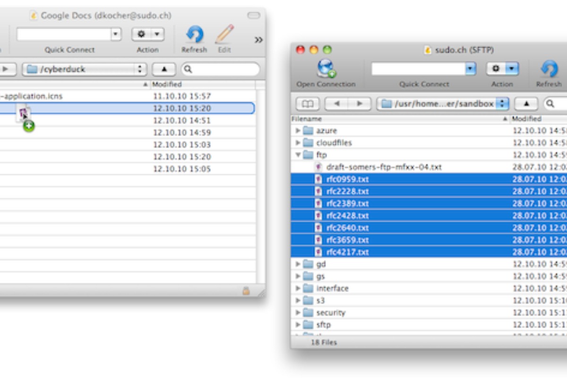The height and width of the screenshot is (378, 567).
Task: Select the rfc2389.txt file
Action: point(347,204)
